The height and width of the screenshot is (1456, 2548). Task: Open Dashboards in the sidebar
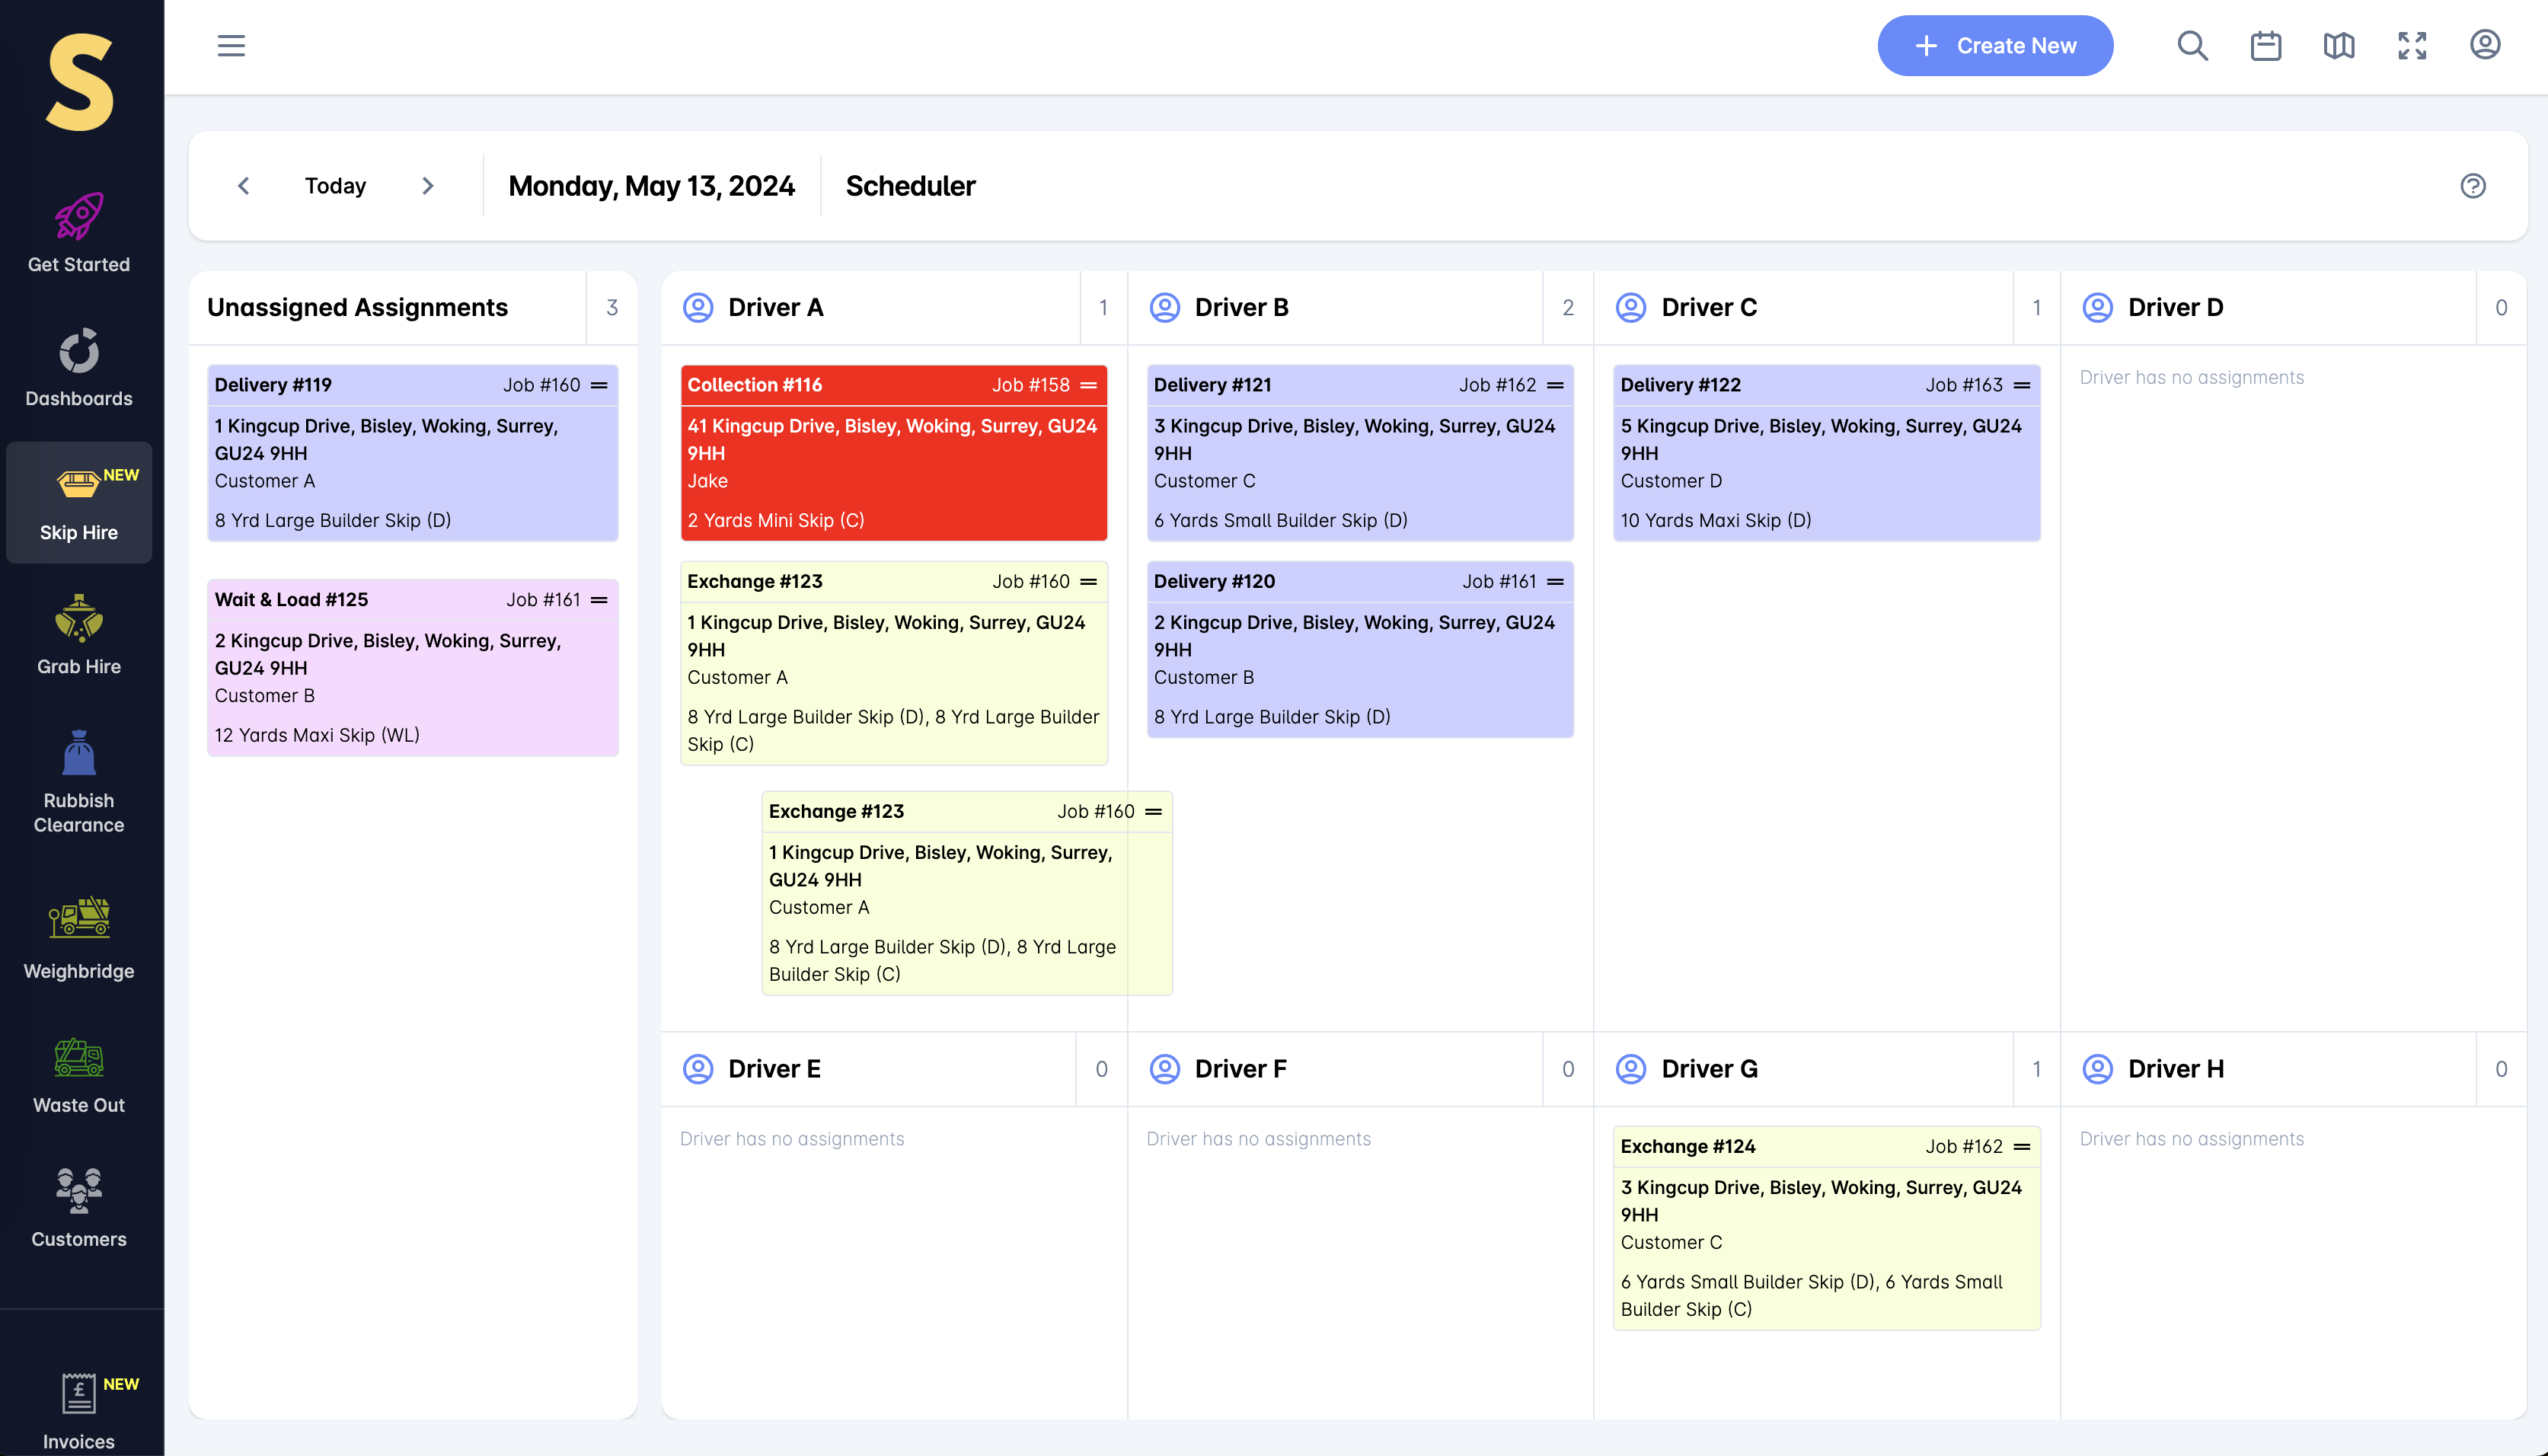point(79,367)
